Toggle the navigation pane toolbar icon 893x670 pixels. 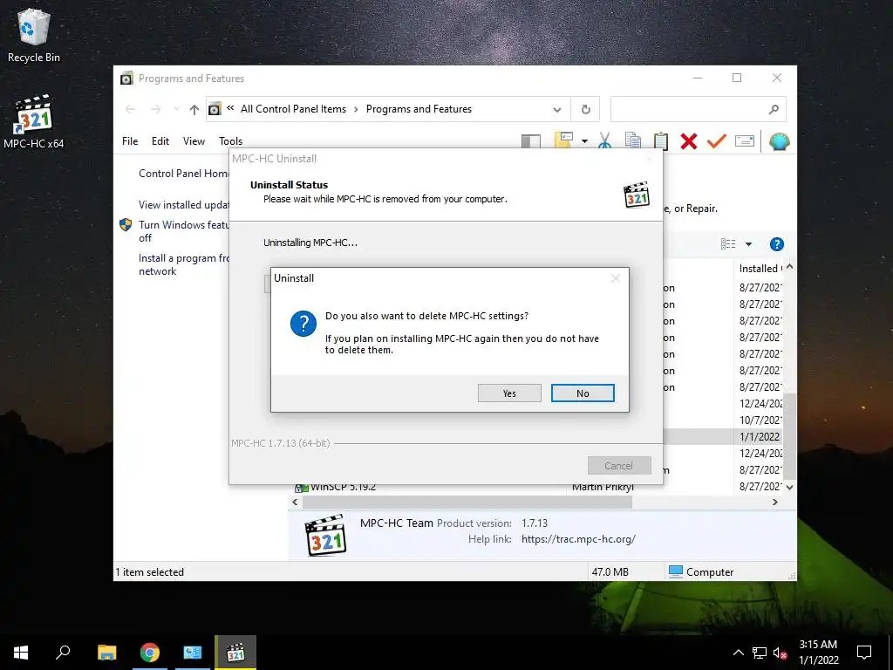tap(531, 140)
